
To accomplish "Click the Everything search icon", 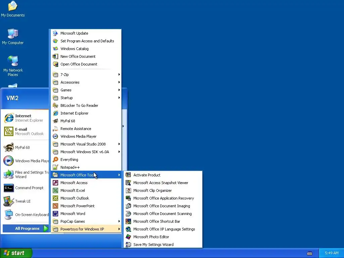I will click(x=55, y=160).
